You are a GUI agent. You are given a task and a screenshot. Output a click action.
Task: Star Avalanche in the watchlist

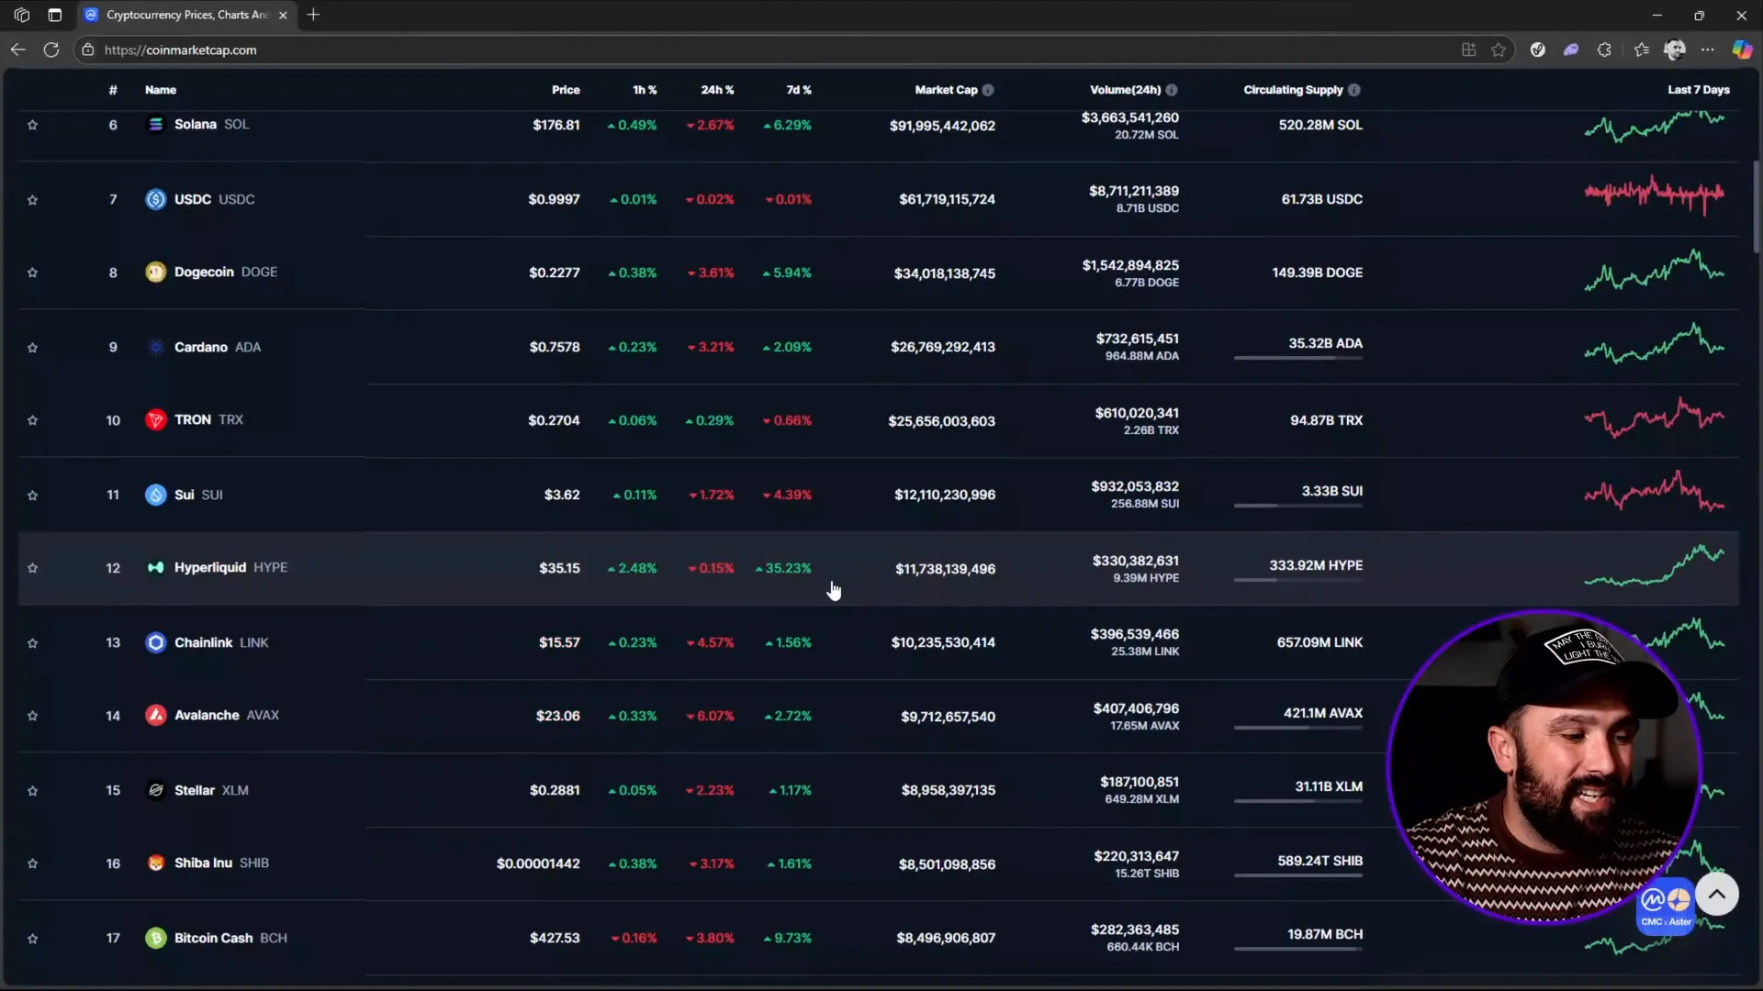click(x=32, y=716)
